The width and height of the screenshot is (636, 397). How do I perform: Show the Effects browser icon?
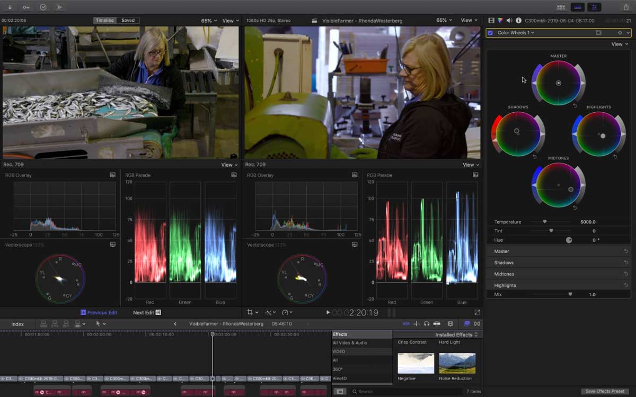tap(467, 324)
